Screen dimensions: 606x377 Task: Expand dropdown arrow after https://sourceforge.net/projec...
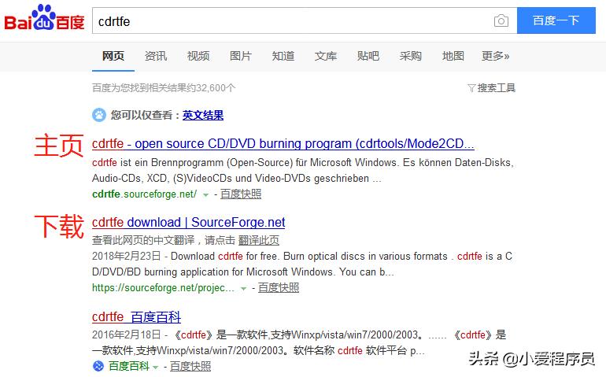pos(243,288)
